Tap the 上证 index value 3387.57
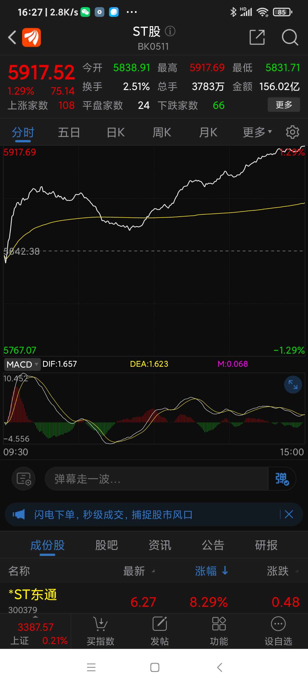This screenshot has width=308, height=686. (36, 627)
